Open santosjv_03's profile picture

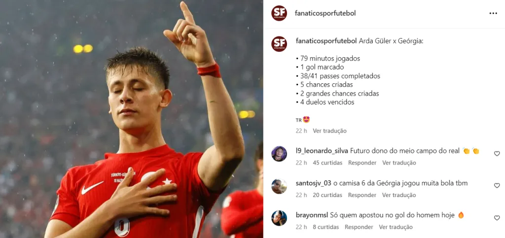(x=279, y=186)
